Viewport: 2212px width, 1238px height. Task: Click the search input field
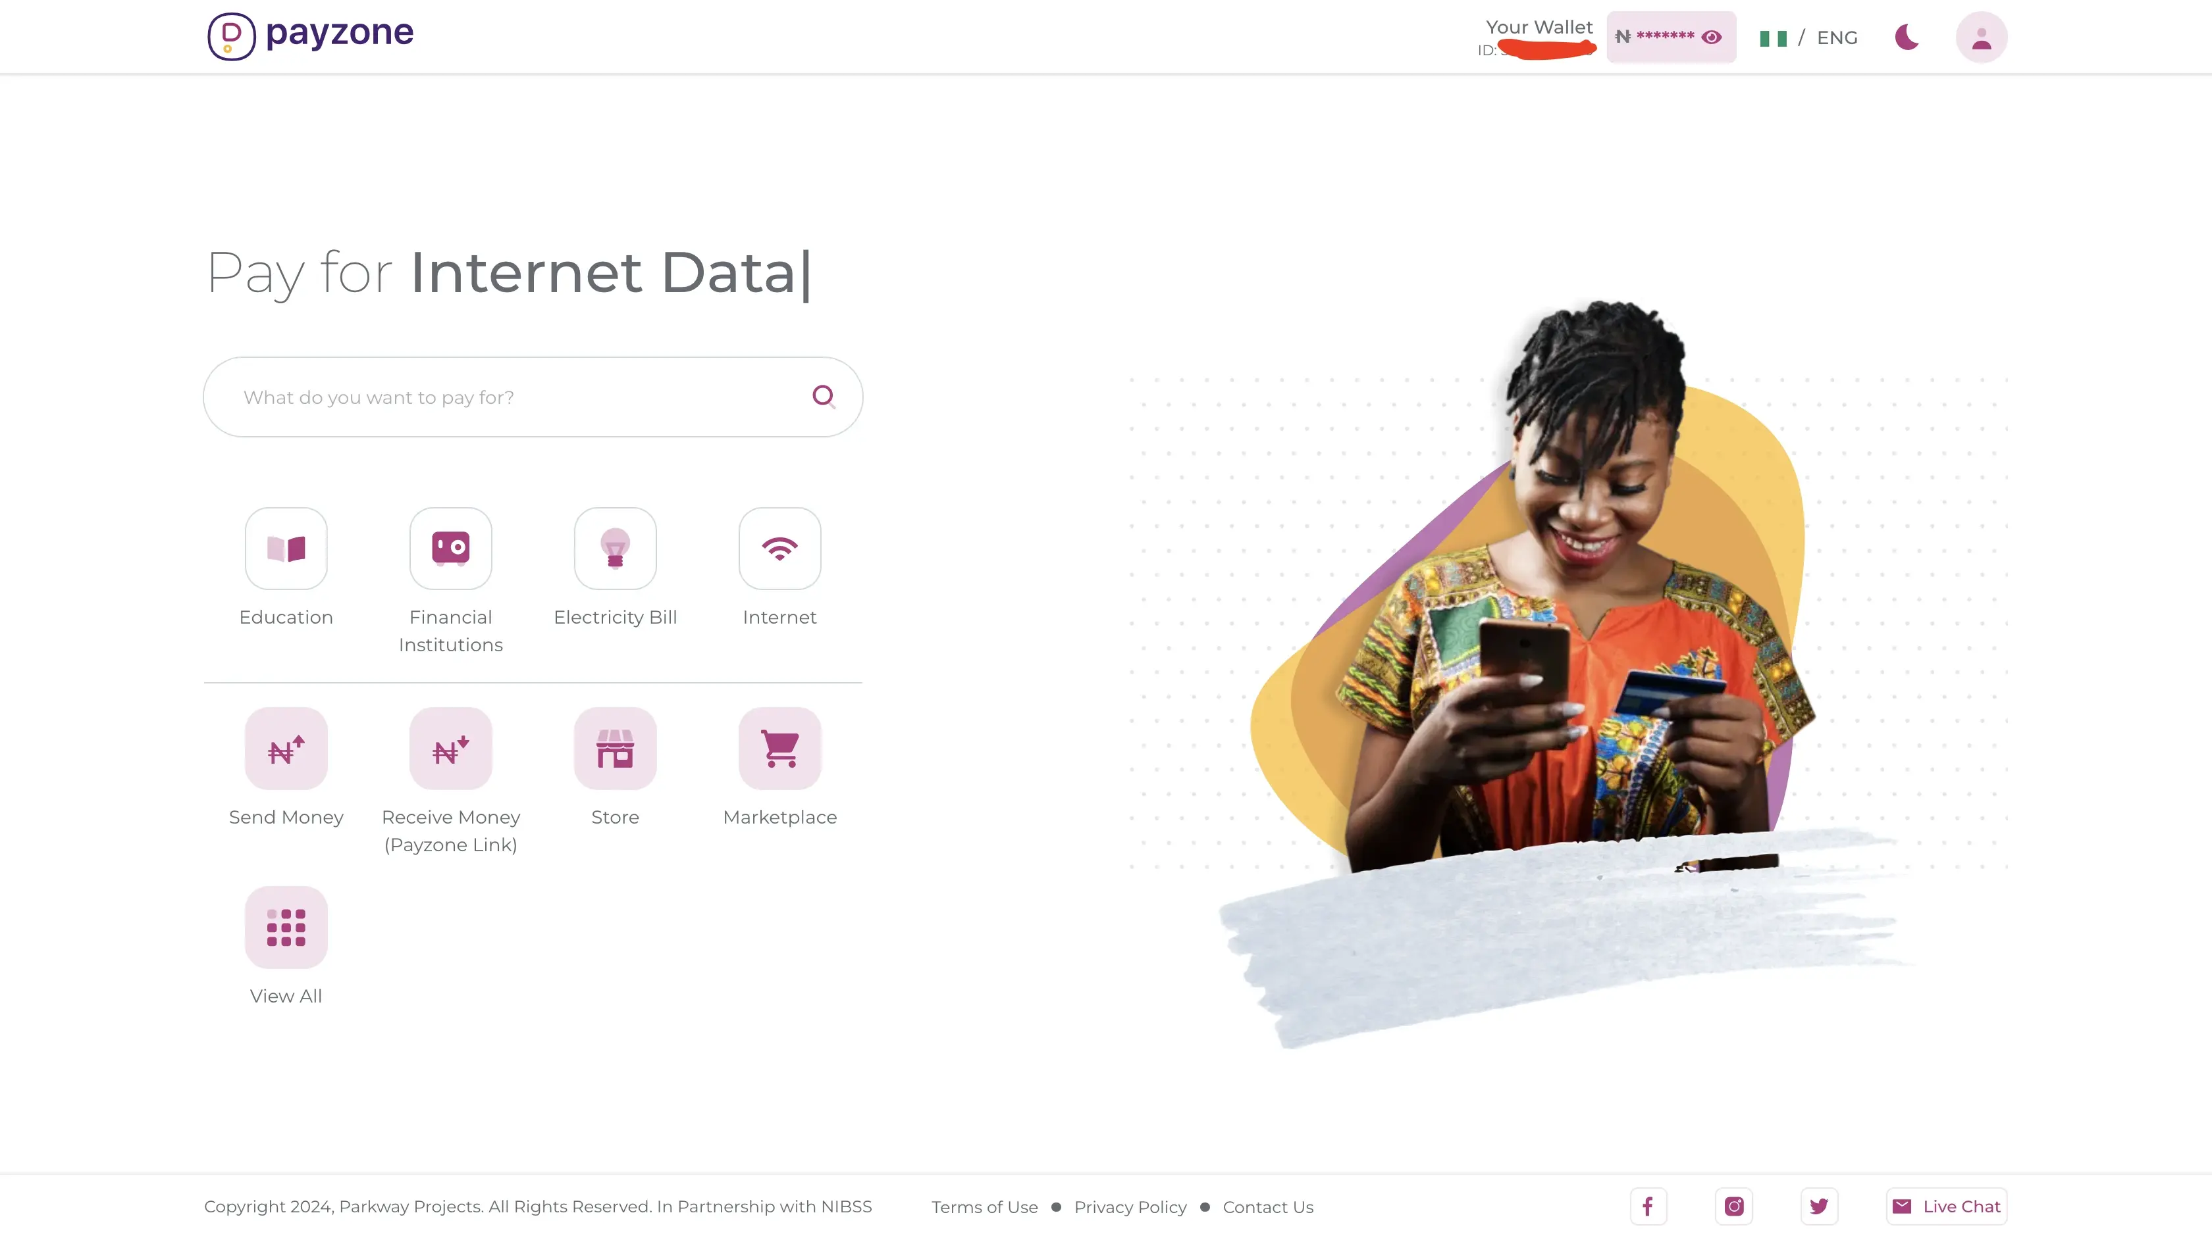[532, 396]
